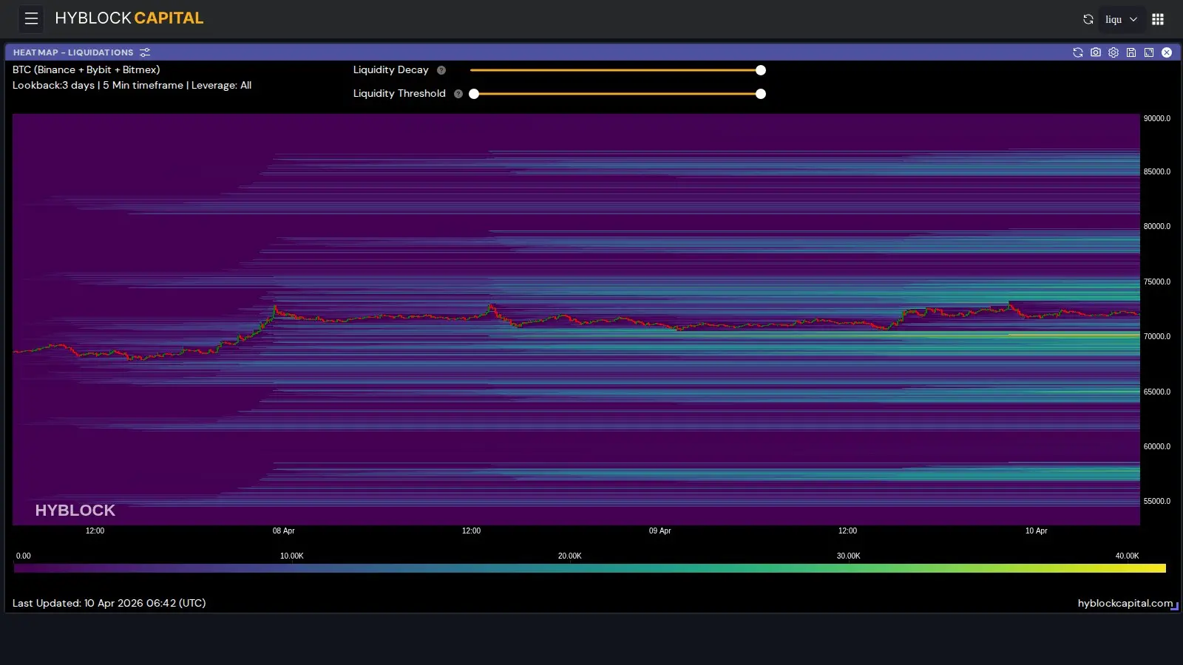Click the Liquidity Threshold left slider handle
Viewport: 1183px width, 665px height.
(474, 94)
